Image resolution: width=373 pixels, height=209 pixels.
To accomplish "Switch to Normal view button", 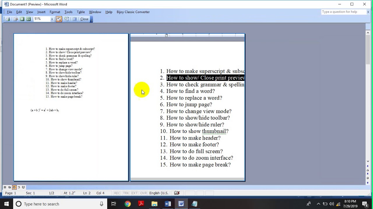I will point(5,187).
